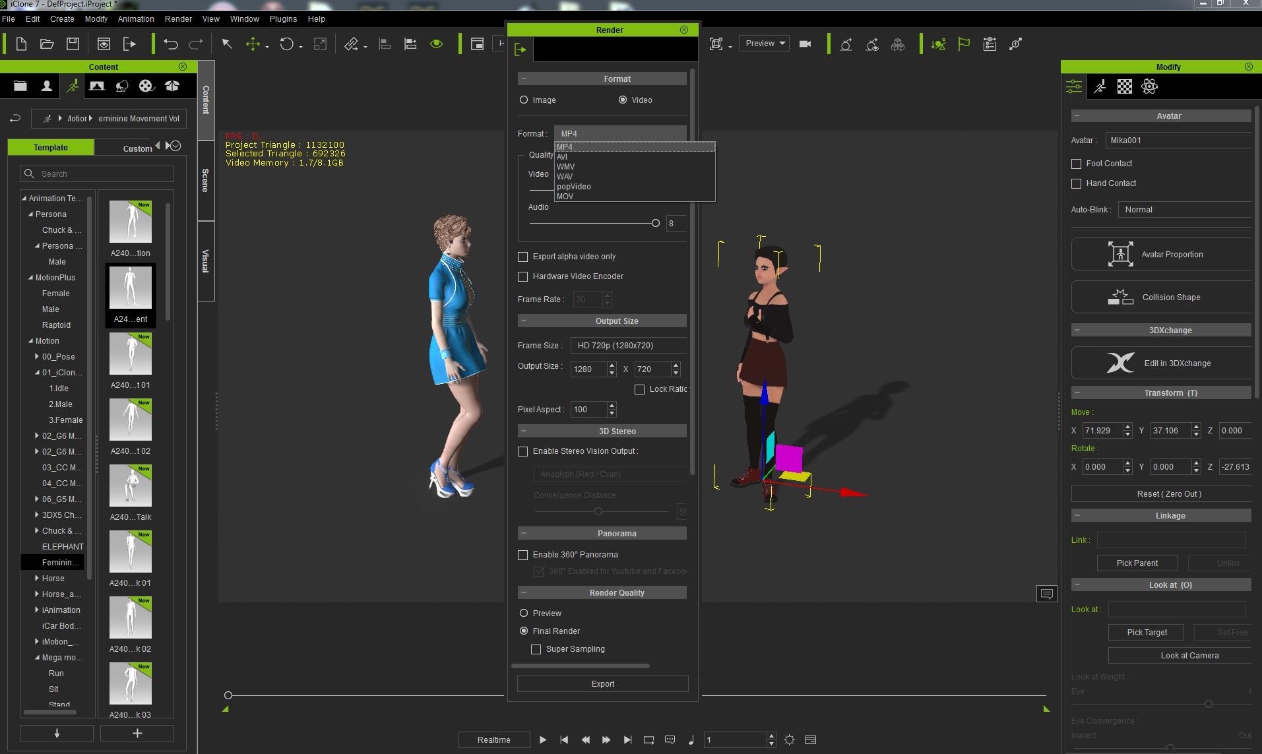Enable Hardware Video Encoder checkbox

tap(523, 276)
